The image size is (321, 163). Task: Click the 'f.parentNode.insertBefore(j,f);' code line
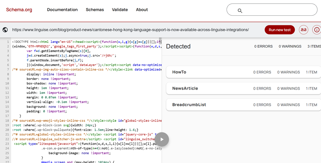(55, 60)
